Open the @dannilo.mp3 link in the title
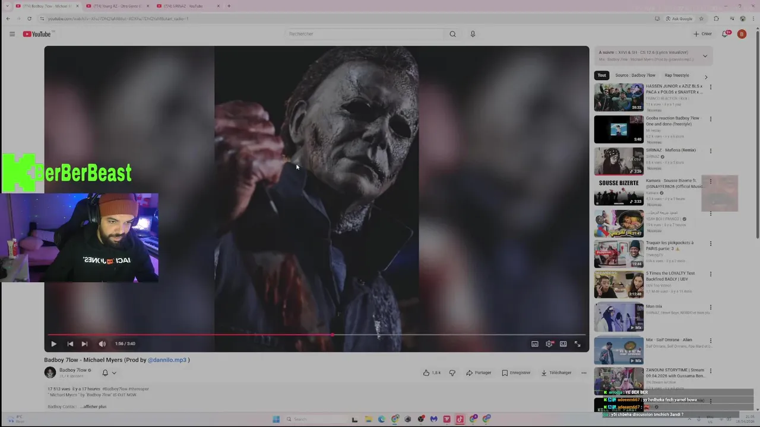The image size is (760, 427). tap(167, 360)
